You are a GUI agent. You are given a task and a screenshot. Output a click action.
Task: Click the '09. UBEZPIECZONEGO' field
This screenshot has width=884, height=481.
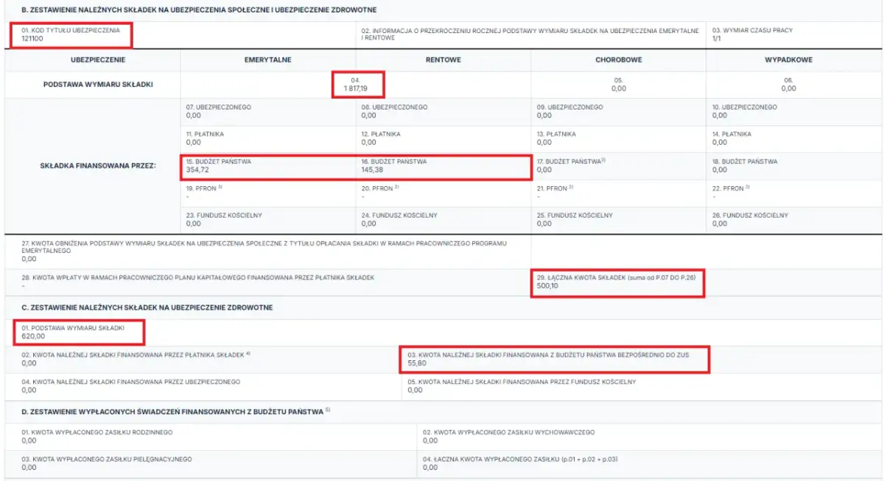coord(619,111)
